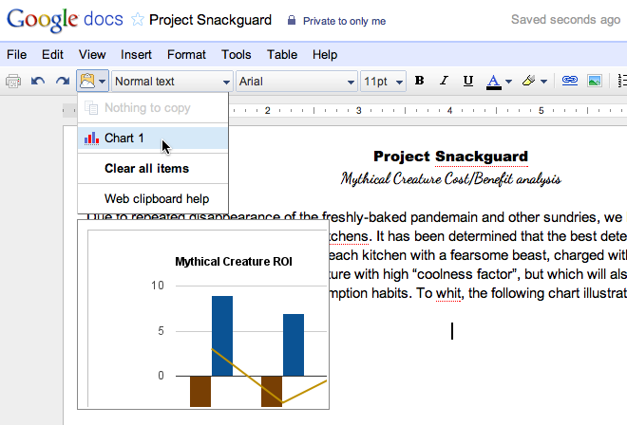The image size is (627, 425).
Task: Toggle bold formatting
Action: pos(419,81)
